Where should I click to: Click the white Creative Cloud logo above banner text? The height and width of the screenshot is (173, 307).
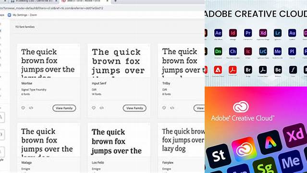click(x=241, y=107)
